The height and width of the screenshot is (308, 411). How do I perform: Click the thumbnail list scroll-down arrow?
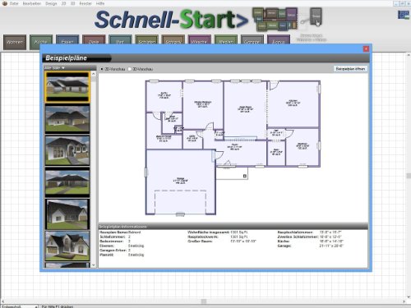tap(94, 265)
